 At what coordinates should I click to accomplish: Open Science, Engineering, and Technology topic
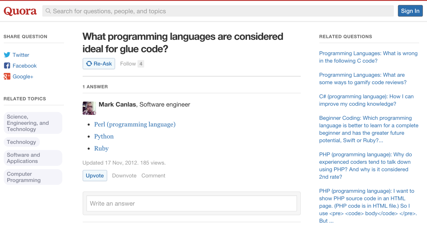coord(33,123)
